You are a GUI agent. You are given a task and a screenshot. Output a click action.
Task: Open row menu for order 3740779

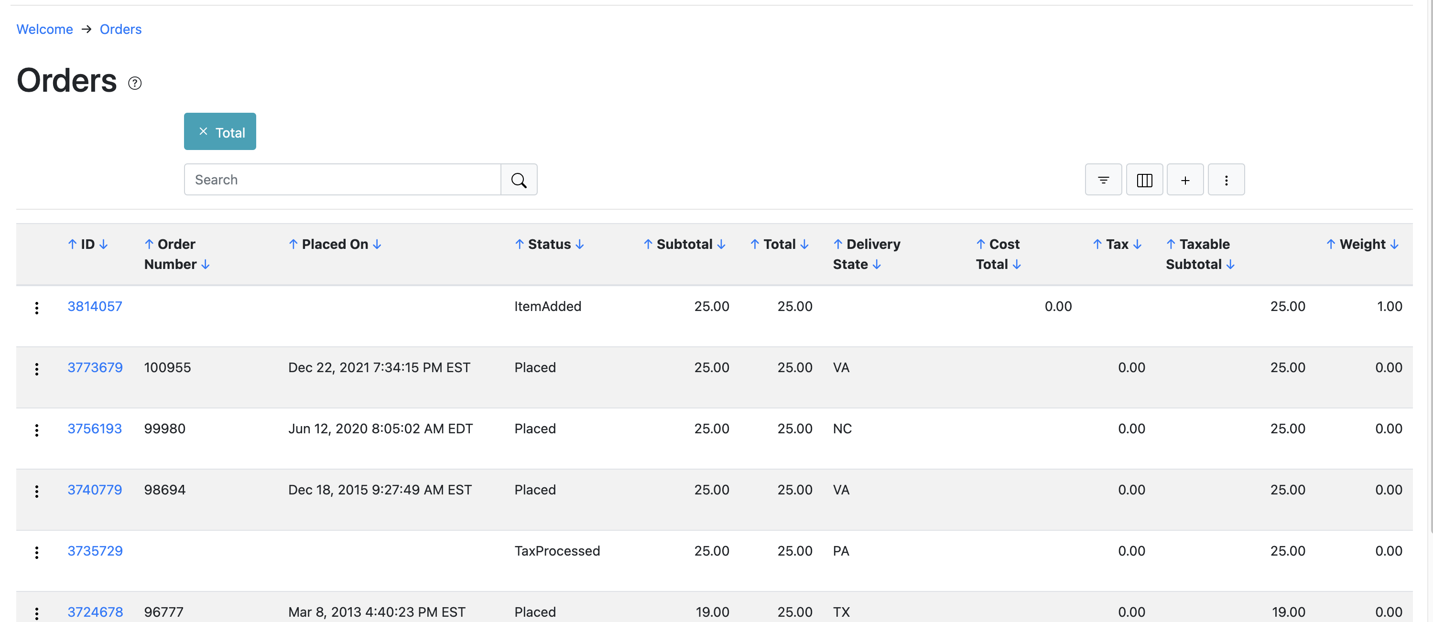pos(37,492)
